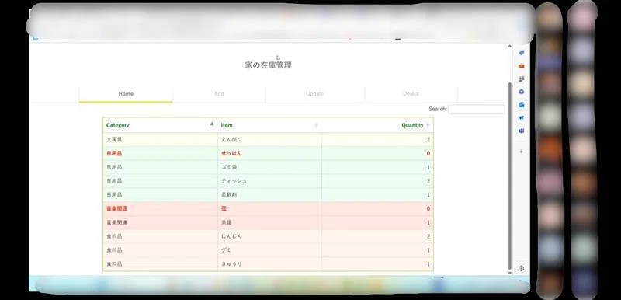Image resolution: width=621 pixels, height=300 pixels.
Task: Select the ゴミ袋 item cell
Action: (269, 167)
